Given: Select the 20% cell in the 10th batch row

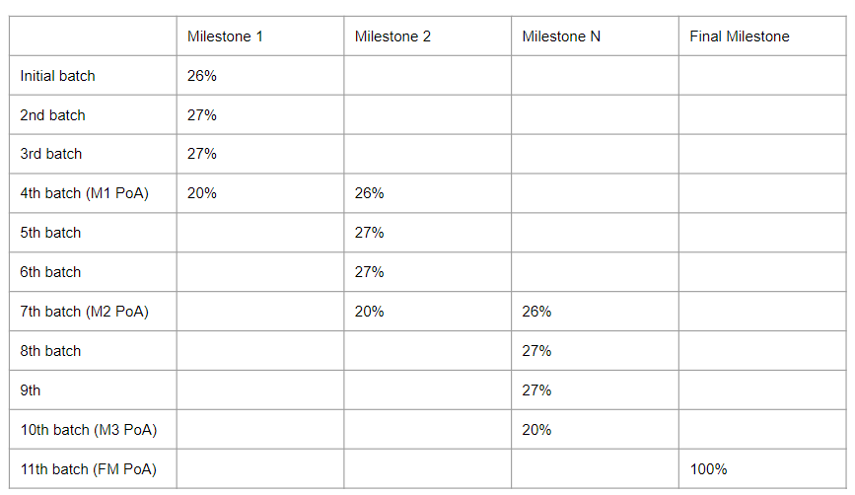Looking at the screenshot, I should 536,430.
